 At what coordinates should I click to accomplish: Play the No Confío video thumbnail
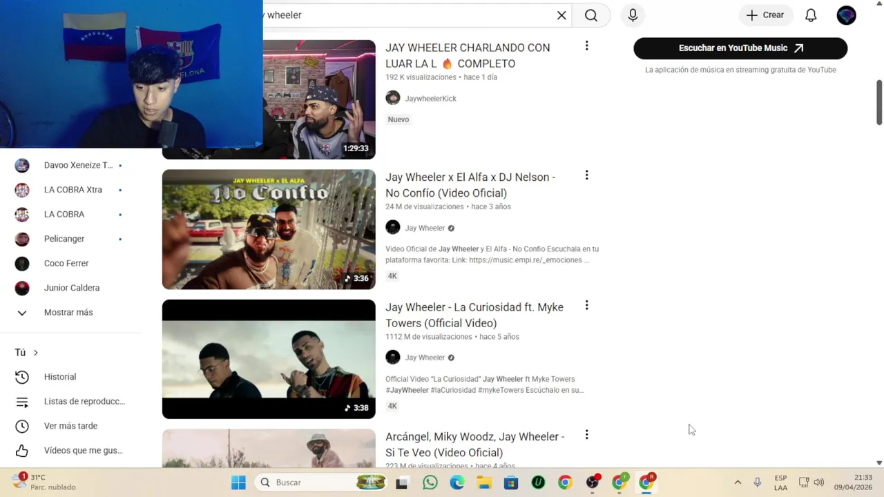click(269, 229)
